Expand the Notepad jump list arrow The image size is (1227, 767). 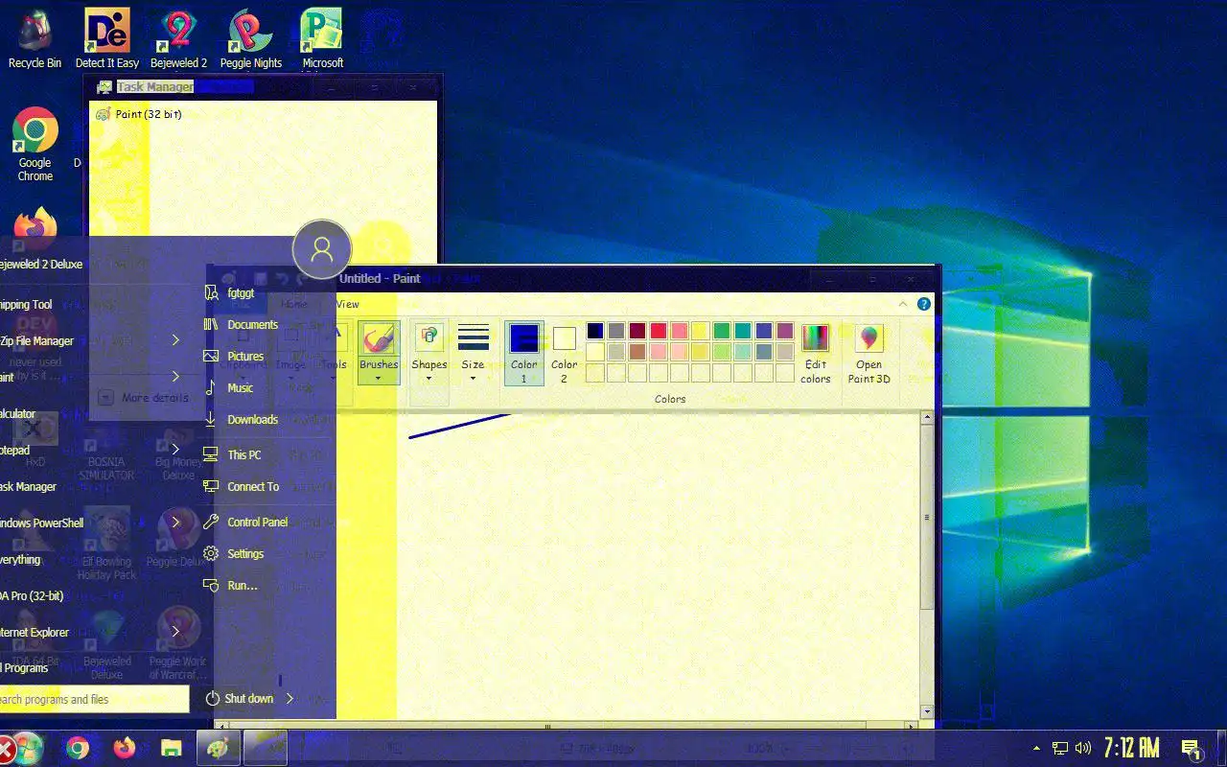point(175,450)
